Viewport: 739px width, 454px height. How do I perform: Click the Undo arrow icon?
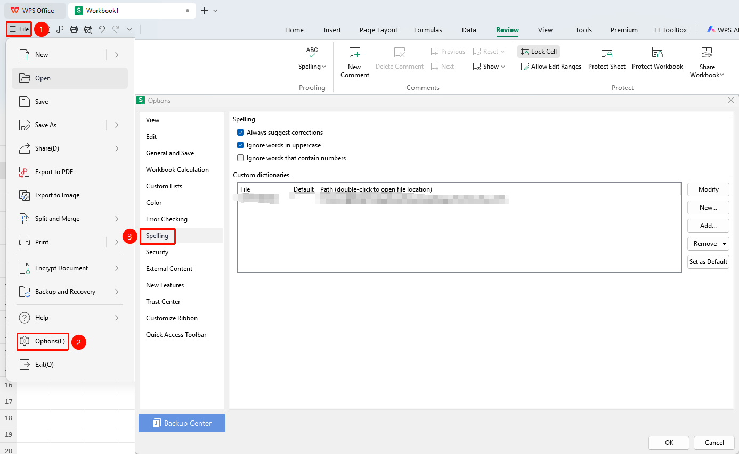pos(102,29)
